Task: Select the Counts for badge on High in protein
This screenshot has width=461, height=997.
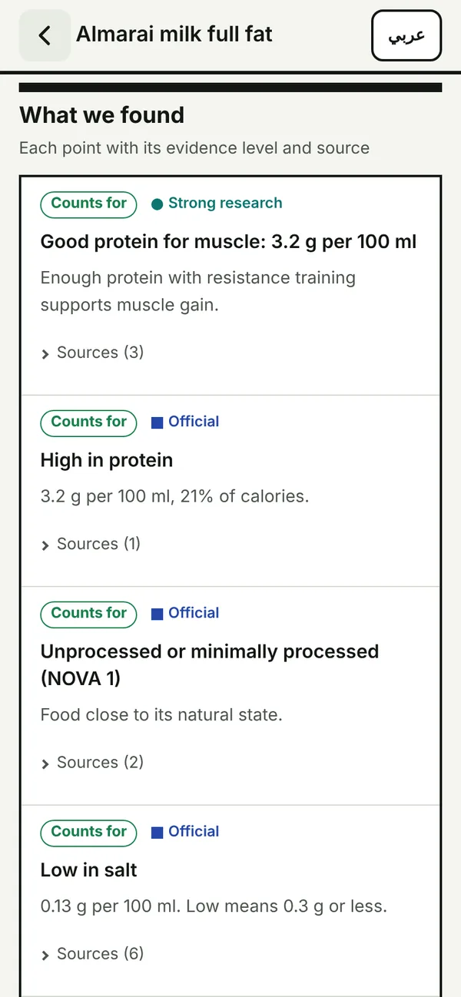Action: click(88, 422)
